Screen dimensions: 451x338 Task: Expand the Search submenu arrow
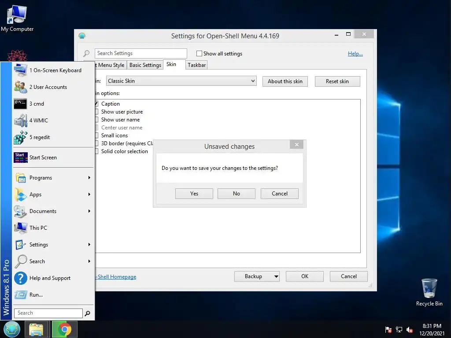tap(89, 261)
